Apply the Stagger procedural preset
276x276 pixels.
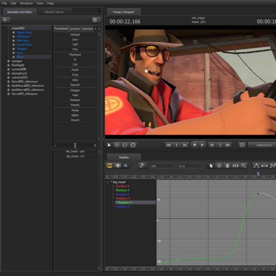tap(75, 90)
